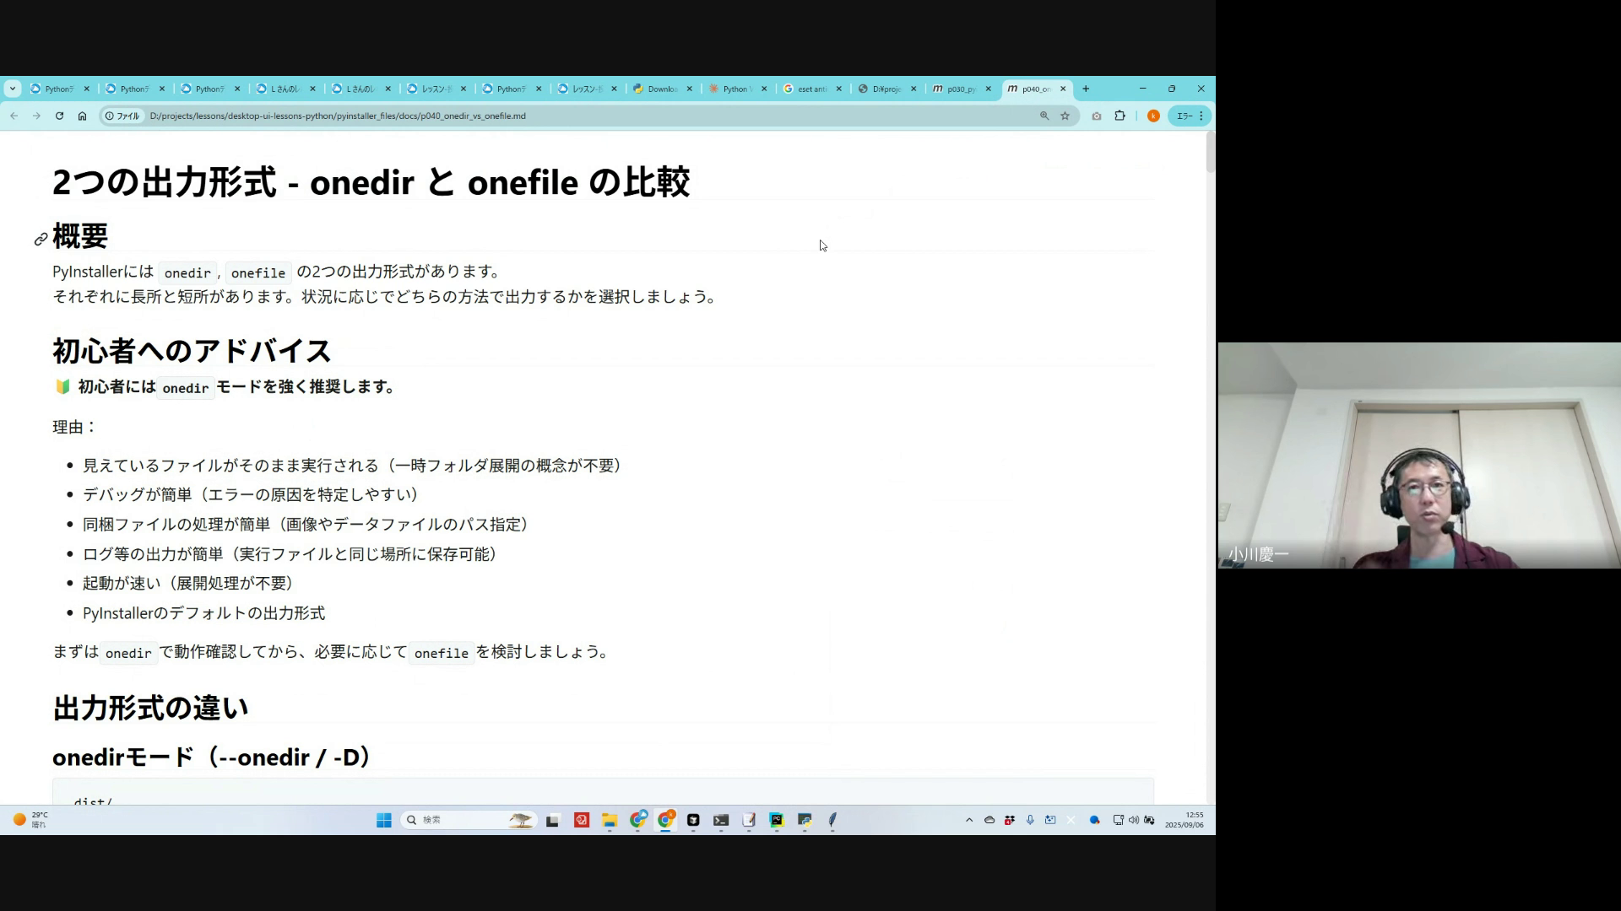Click the browser home icon
The image size is (1621, 911).
point(82,116)
